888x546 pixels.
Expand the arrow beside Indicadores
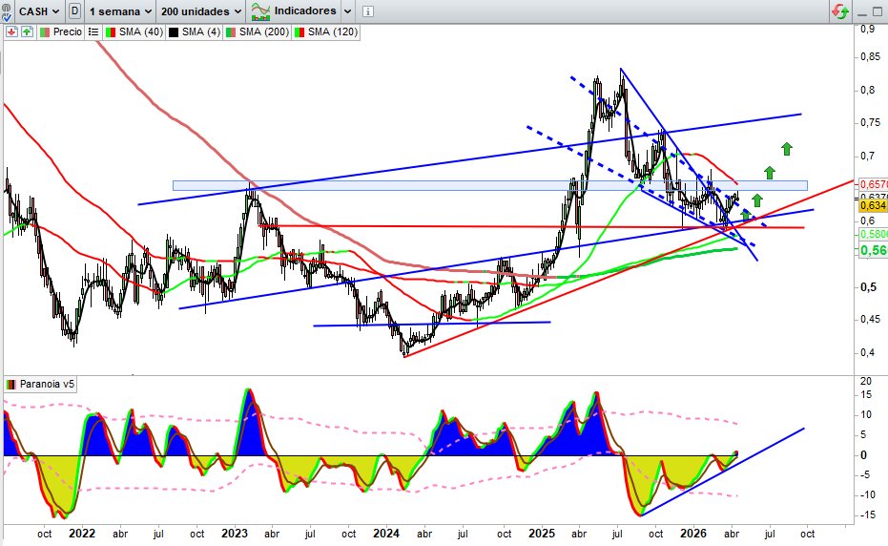[348, 11]
